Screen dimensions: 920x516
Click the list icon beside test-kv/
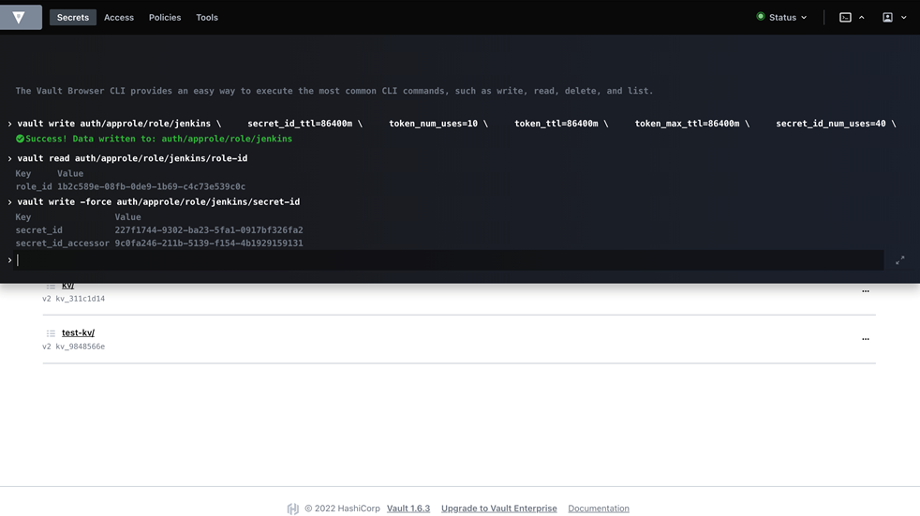point(51,332)
